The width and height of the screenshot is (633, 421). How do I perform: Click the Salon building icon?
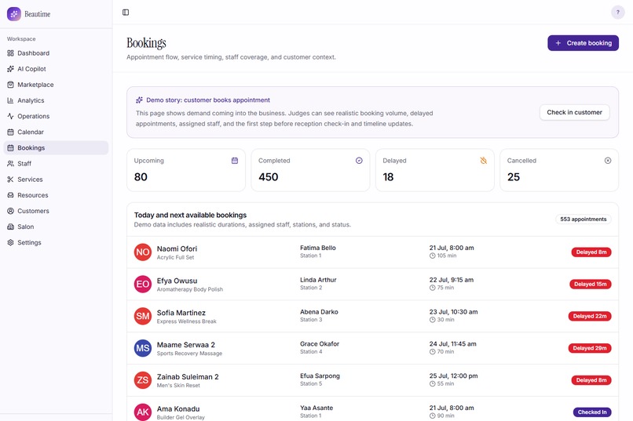(x=10, y=227)
